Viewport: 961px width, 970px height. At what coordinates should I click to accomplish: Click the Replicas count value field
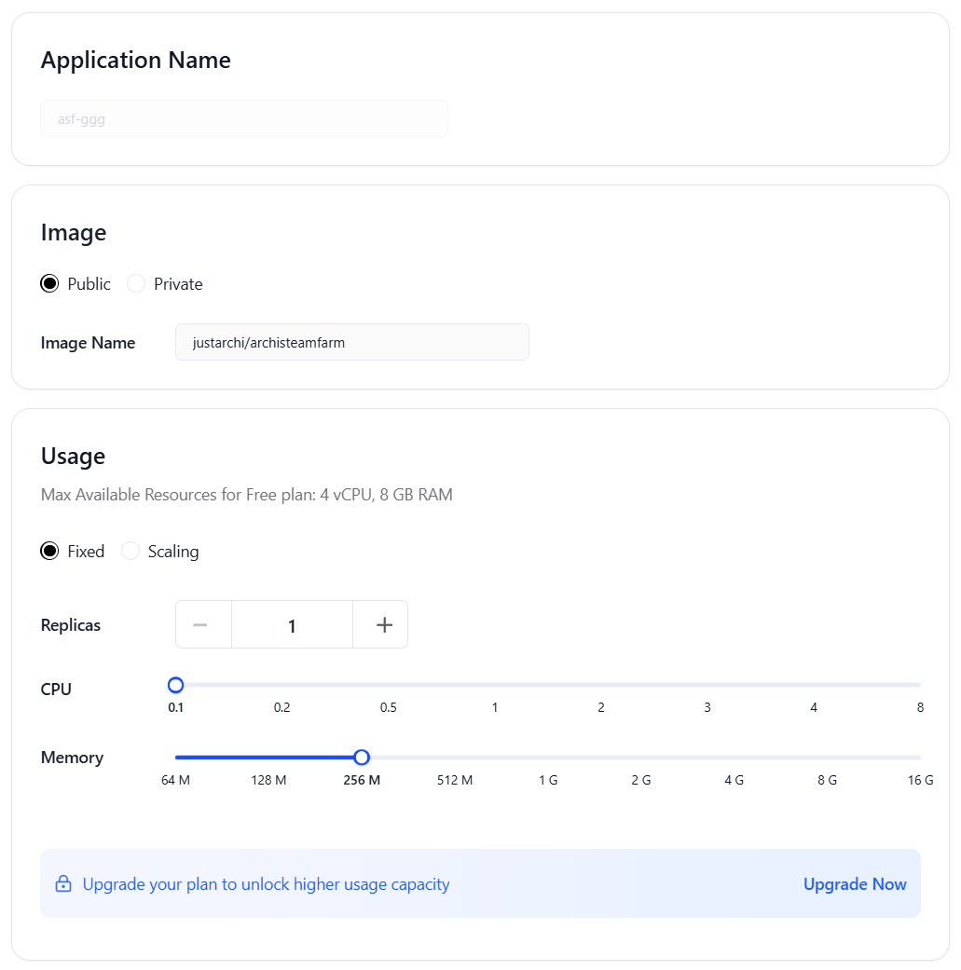pos(292,625)
